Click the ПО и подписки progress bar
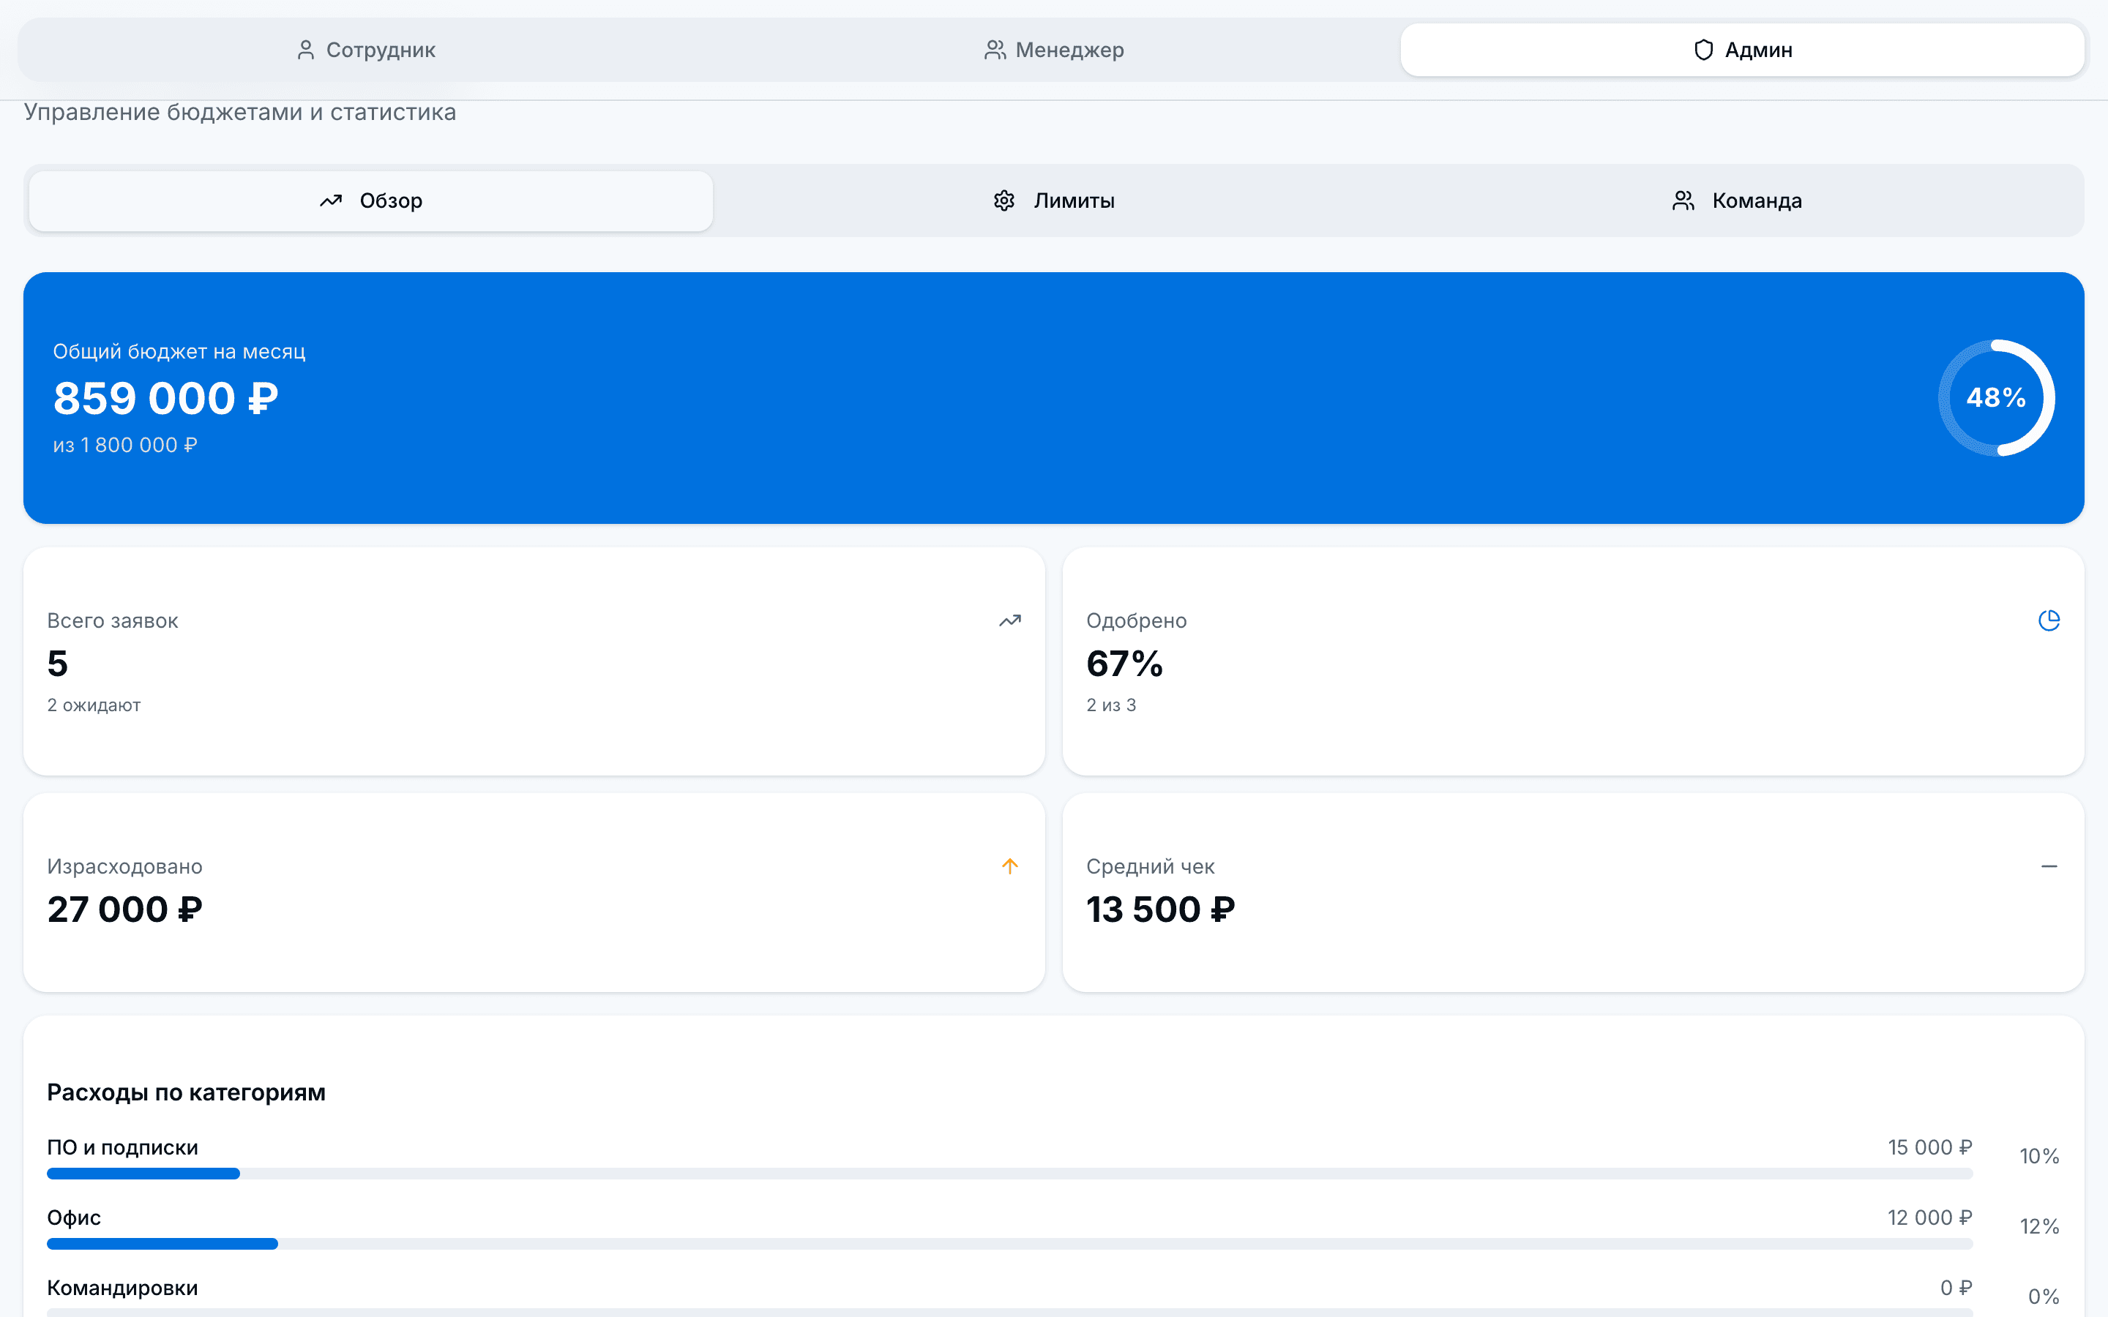The height and width of the screenshot is (1317, 2108). coord(1009,1174)
